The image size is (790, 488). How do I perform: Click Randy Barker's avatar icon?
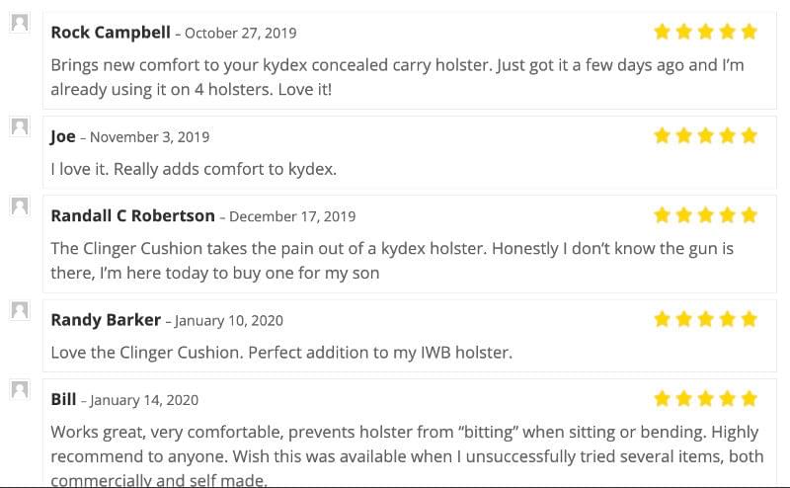(20, 310)
